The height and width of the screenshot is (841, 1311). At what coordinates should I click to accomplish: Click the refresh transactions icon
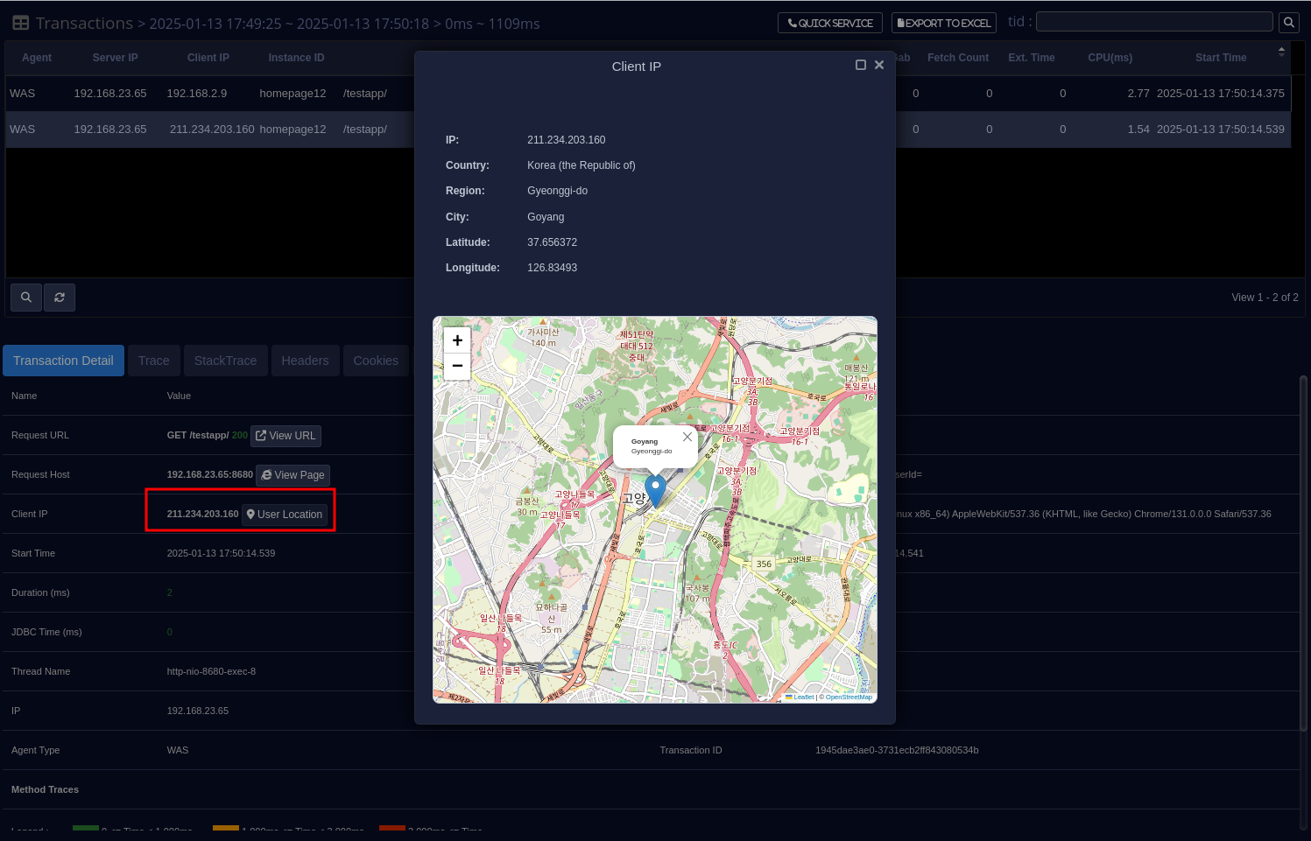coord(60,298)
